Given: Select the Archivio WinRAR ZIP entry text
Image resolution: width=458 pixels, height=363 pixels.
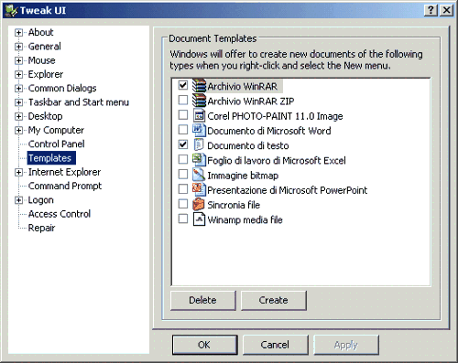Looking at the screenshot, I should (x=251, y=101).
